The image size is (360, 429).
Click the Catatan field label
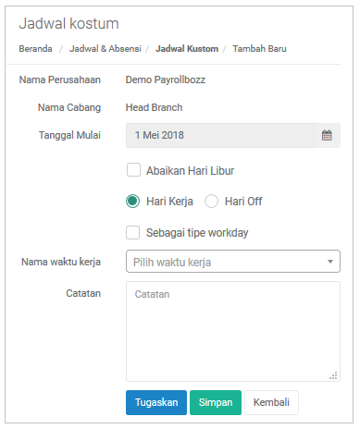[x=83, y=293]
